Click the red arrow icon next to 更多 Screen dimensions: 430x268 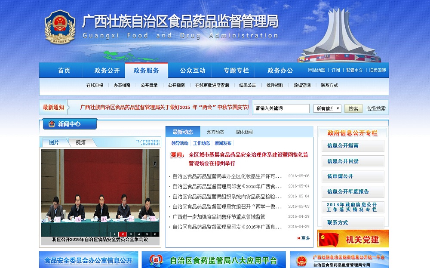[299, 238]
